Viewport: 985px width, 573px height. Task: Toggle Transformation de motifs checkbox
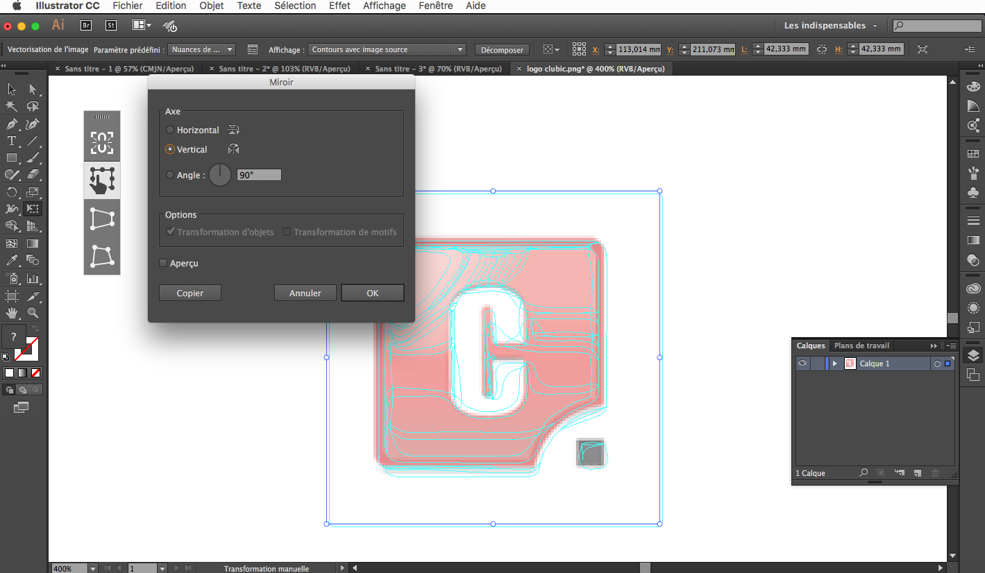pyautogui.click(x=287, y=232)
